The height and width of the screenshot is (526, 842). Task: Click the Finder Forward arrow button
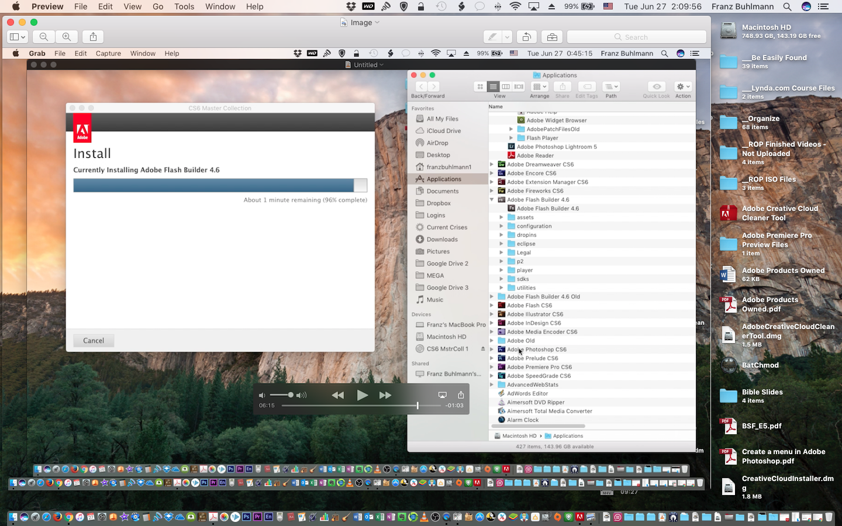click(x=434, y=86)
